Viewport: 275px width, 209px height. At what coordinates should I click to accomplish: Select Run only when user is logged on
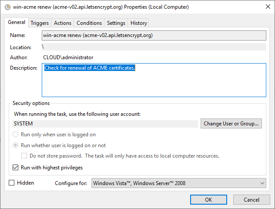click(x=16, y=135)
